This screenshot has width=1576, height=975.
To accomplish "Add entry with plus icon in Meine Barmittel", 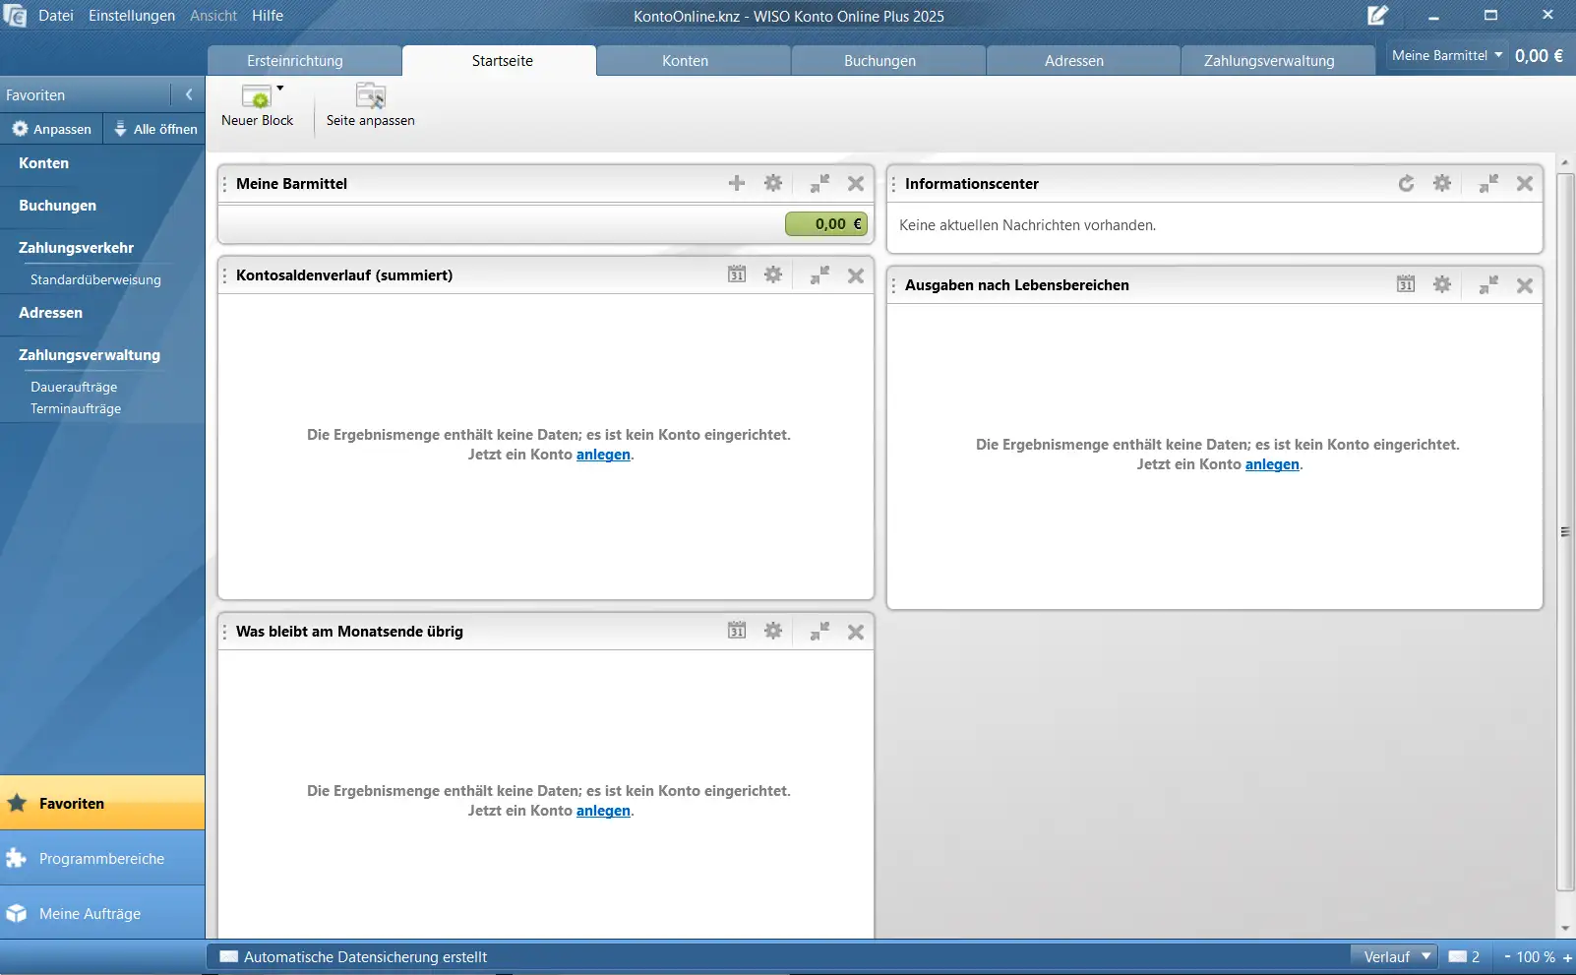I will [736, 183].
